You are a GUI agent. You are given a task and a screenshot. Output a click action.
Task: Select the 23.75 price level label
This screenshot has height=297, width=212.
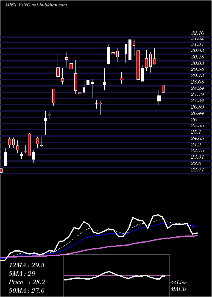coord(198,151)
